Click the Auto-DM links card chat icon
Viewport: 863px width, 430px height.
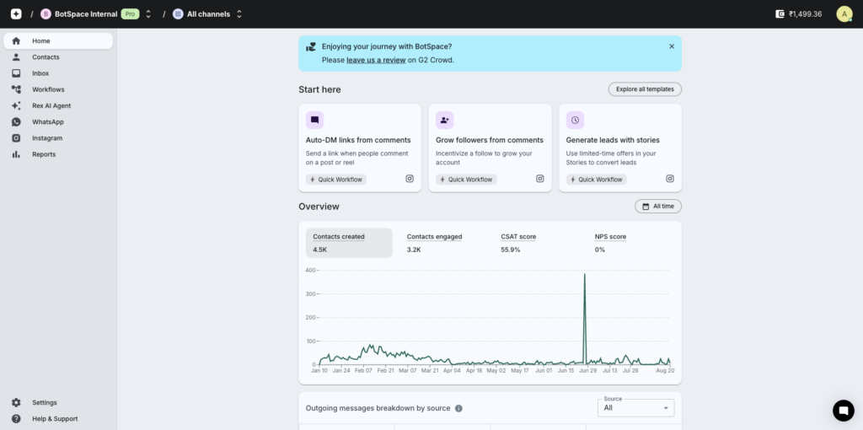(x=315, y=120)
